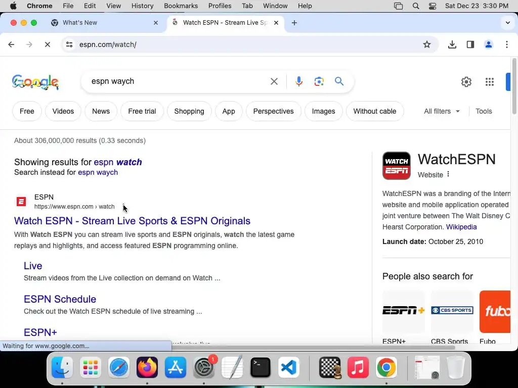Image resolution: width=518 pixels, height=388 pixels.
Task: Open the ESPN+ sitelink
Action: pos(40,332)
